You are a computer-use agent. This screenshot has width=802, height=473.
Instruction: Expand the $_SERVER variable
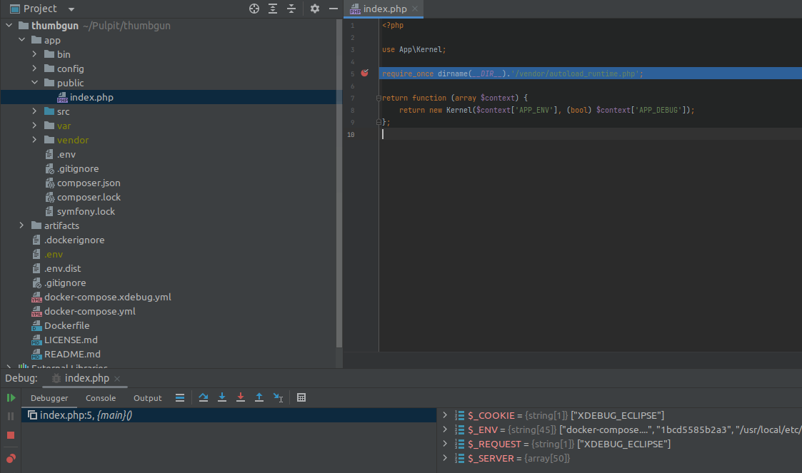(445, 458)
